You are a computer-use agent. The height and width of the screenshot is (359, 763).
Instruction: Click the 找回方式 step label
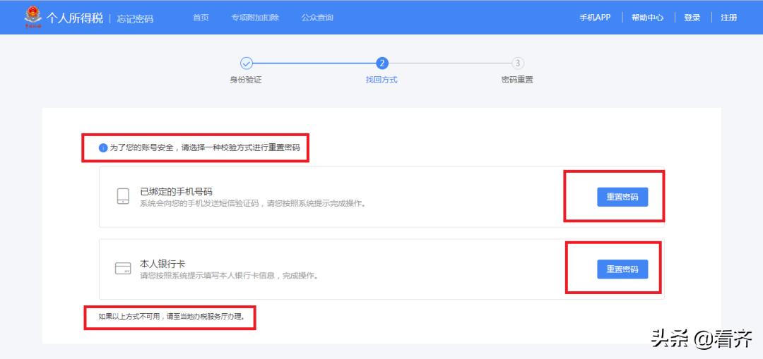tap(381, 80)
